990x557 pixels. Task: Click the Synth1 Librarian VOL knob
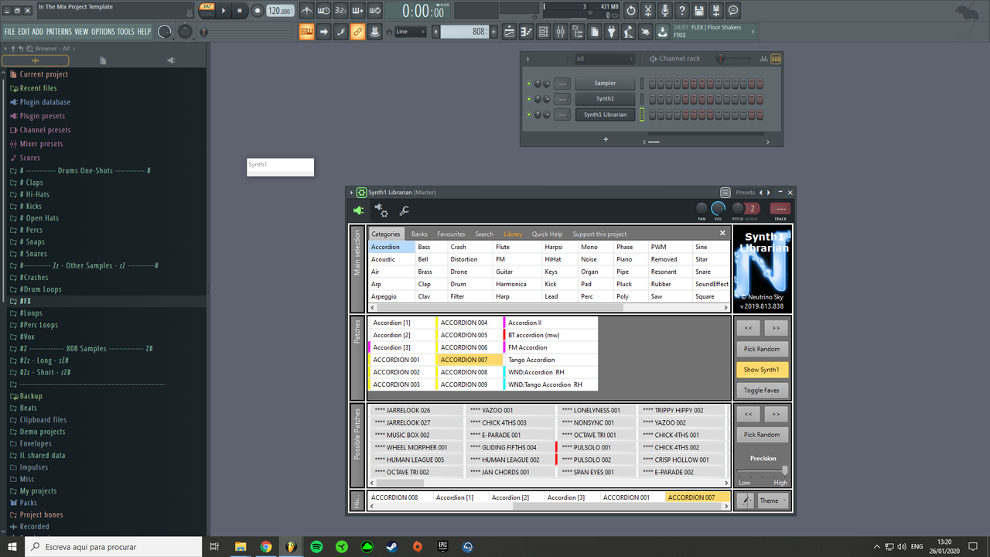coord(719,208)
